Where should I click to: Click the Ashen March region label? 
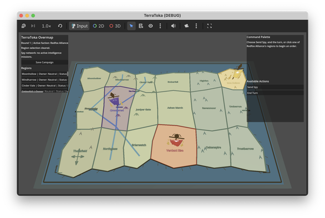pos(175,108)
